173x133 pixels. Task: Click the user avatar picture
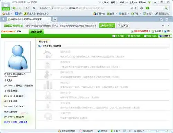18,57
